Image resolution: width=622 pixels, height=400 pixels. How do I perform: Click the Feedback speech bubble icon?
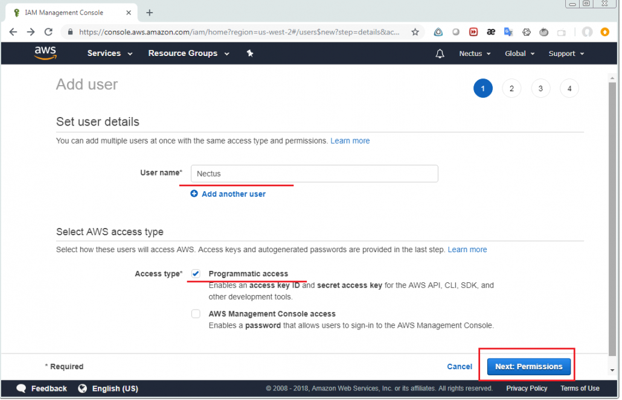coord(21,389)
